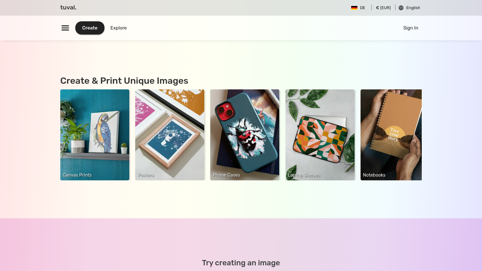
Task: Select the ladybug phone case image
Action: (x=245, y=132)
